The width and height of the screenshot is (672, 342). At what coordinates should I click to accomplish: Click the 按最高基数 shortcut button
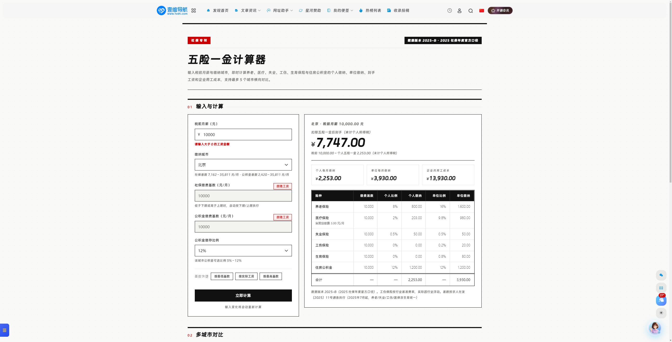coord(271,276)
